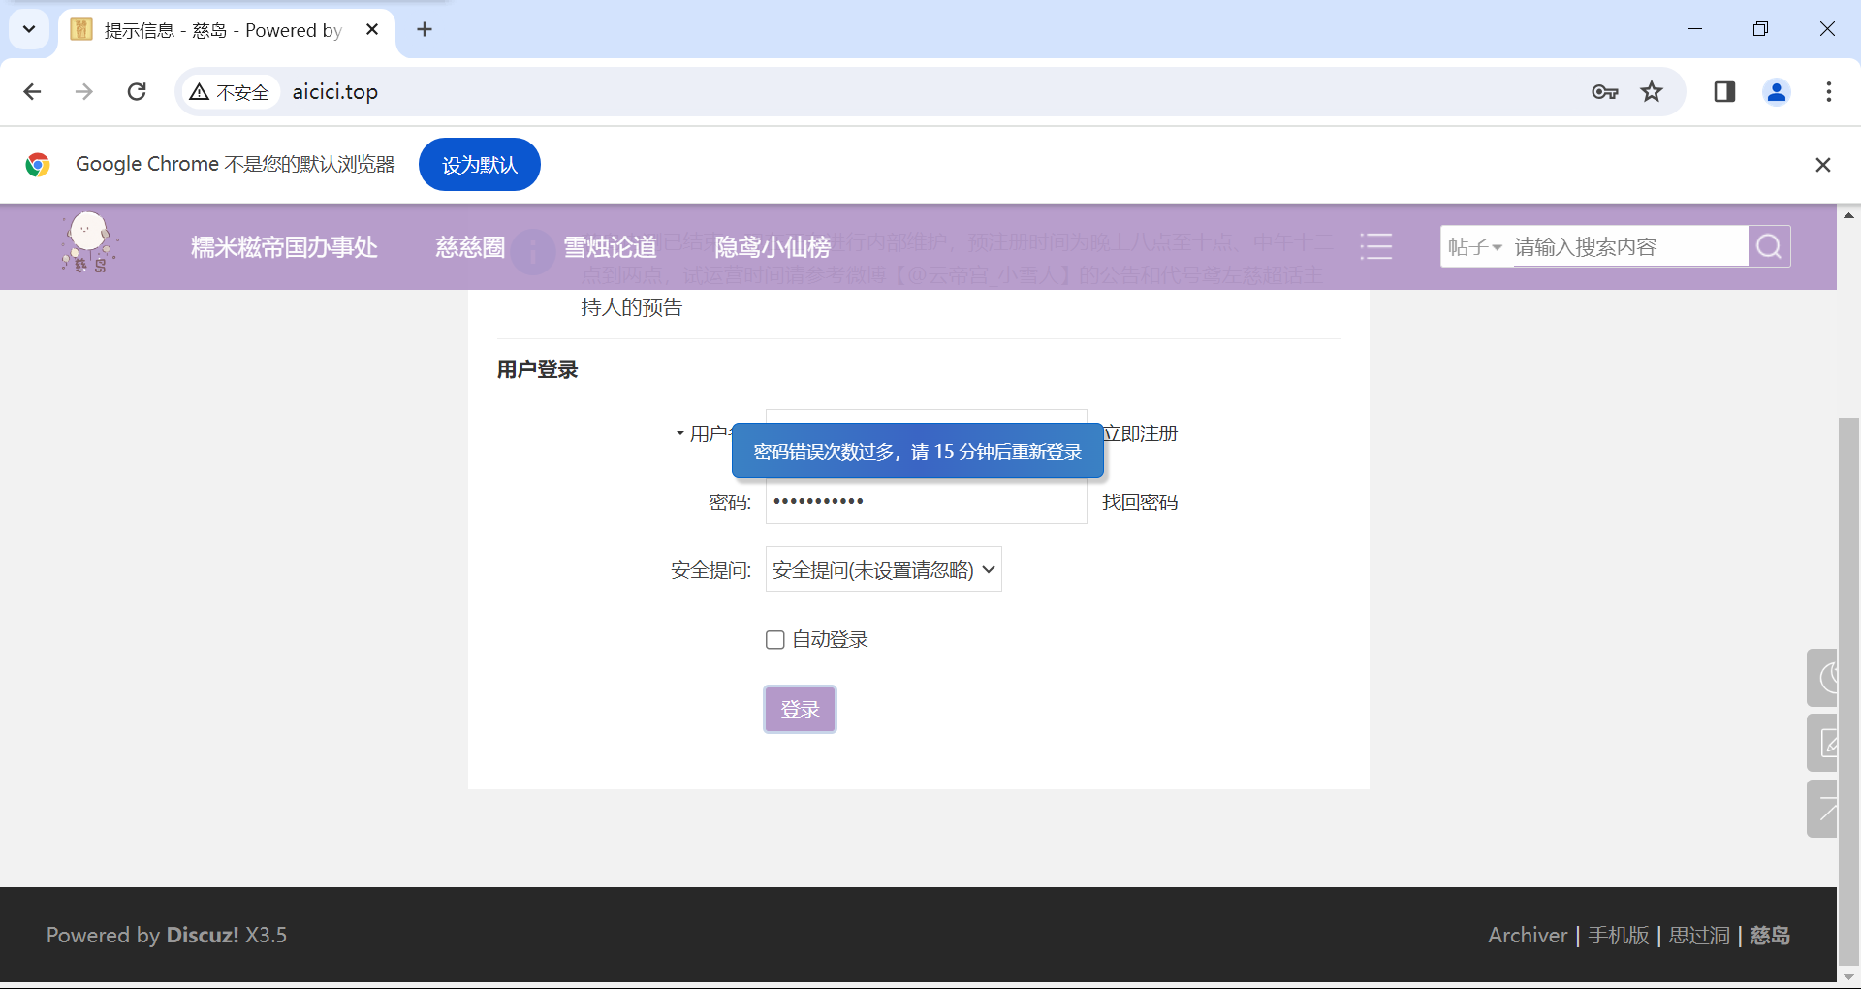
Task: Go to 雪烛论道 navigation item
Action: [610, 247]
